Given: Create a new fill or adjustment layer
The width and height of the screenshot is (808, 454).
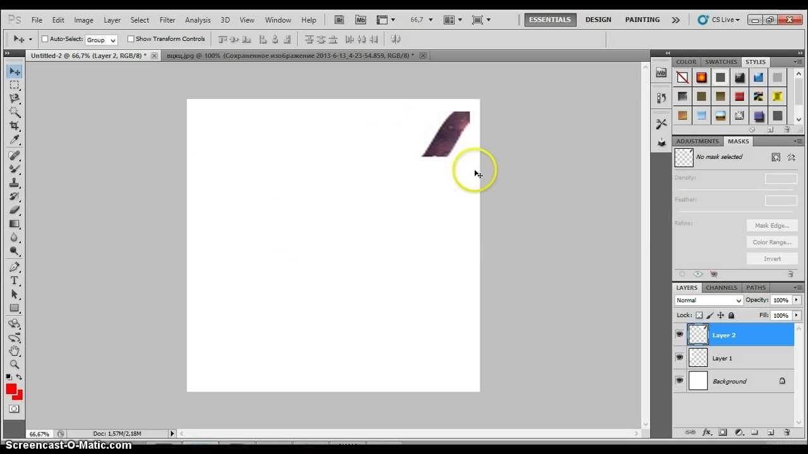Looking at the screenshot, I should [x=739, y=433].
